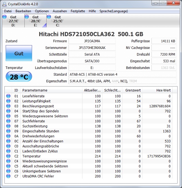Open the Bearbeiten menu
This screenshot has height=188, width=182.
(x=23, y=11)
